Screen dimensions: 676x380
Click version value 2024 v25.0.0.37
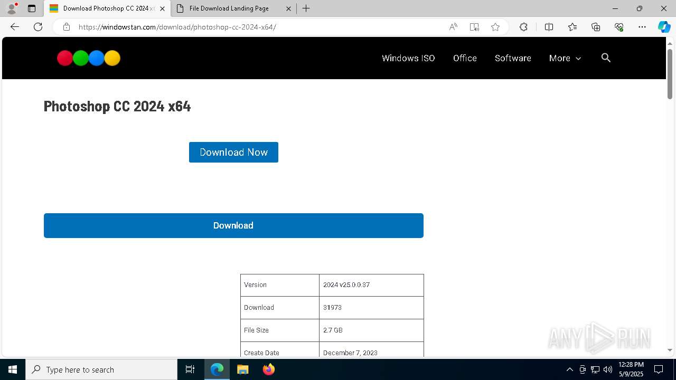click(371, 285)
